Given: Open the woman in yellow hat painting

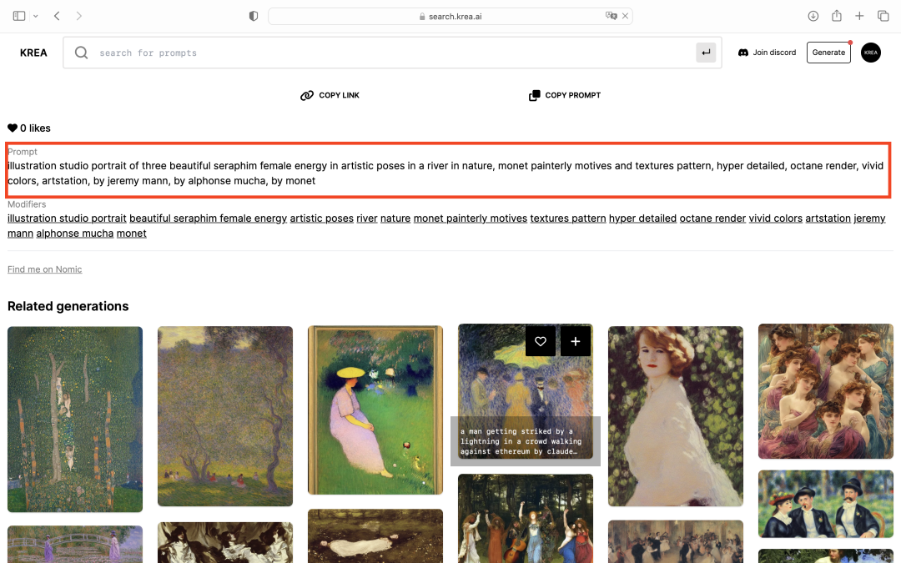Looking at the screenshot, I should [375, 410].
